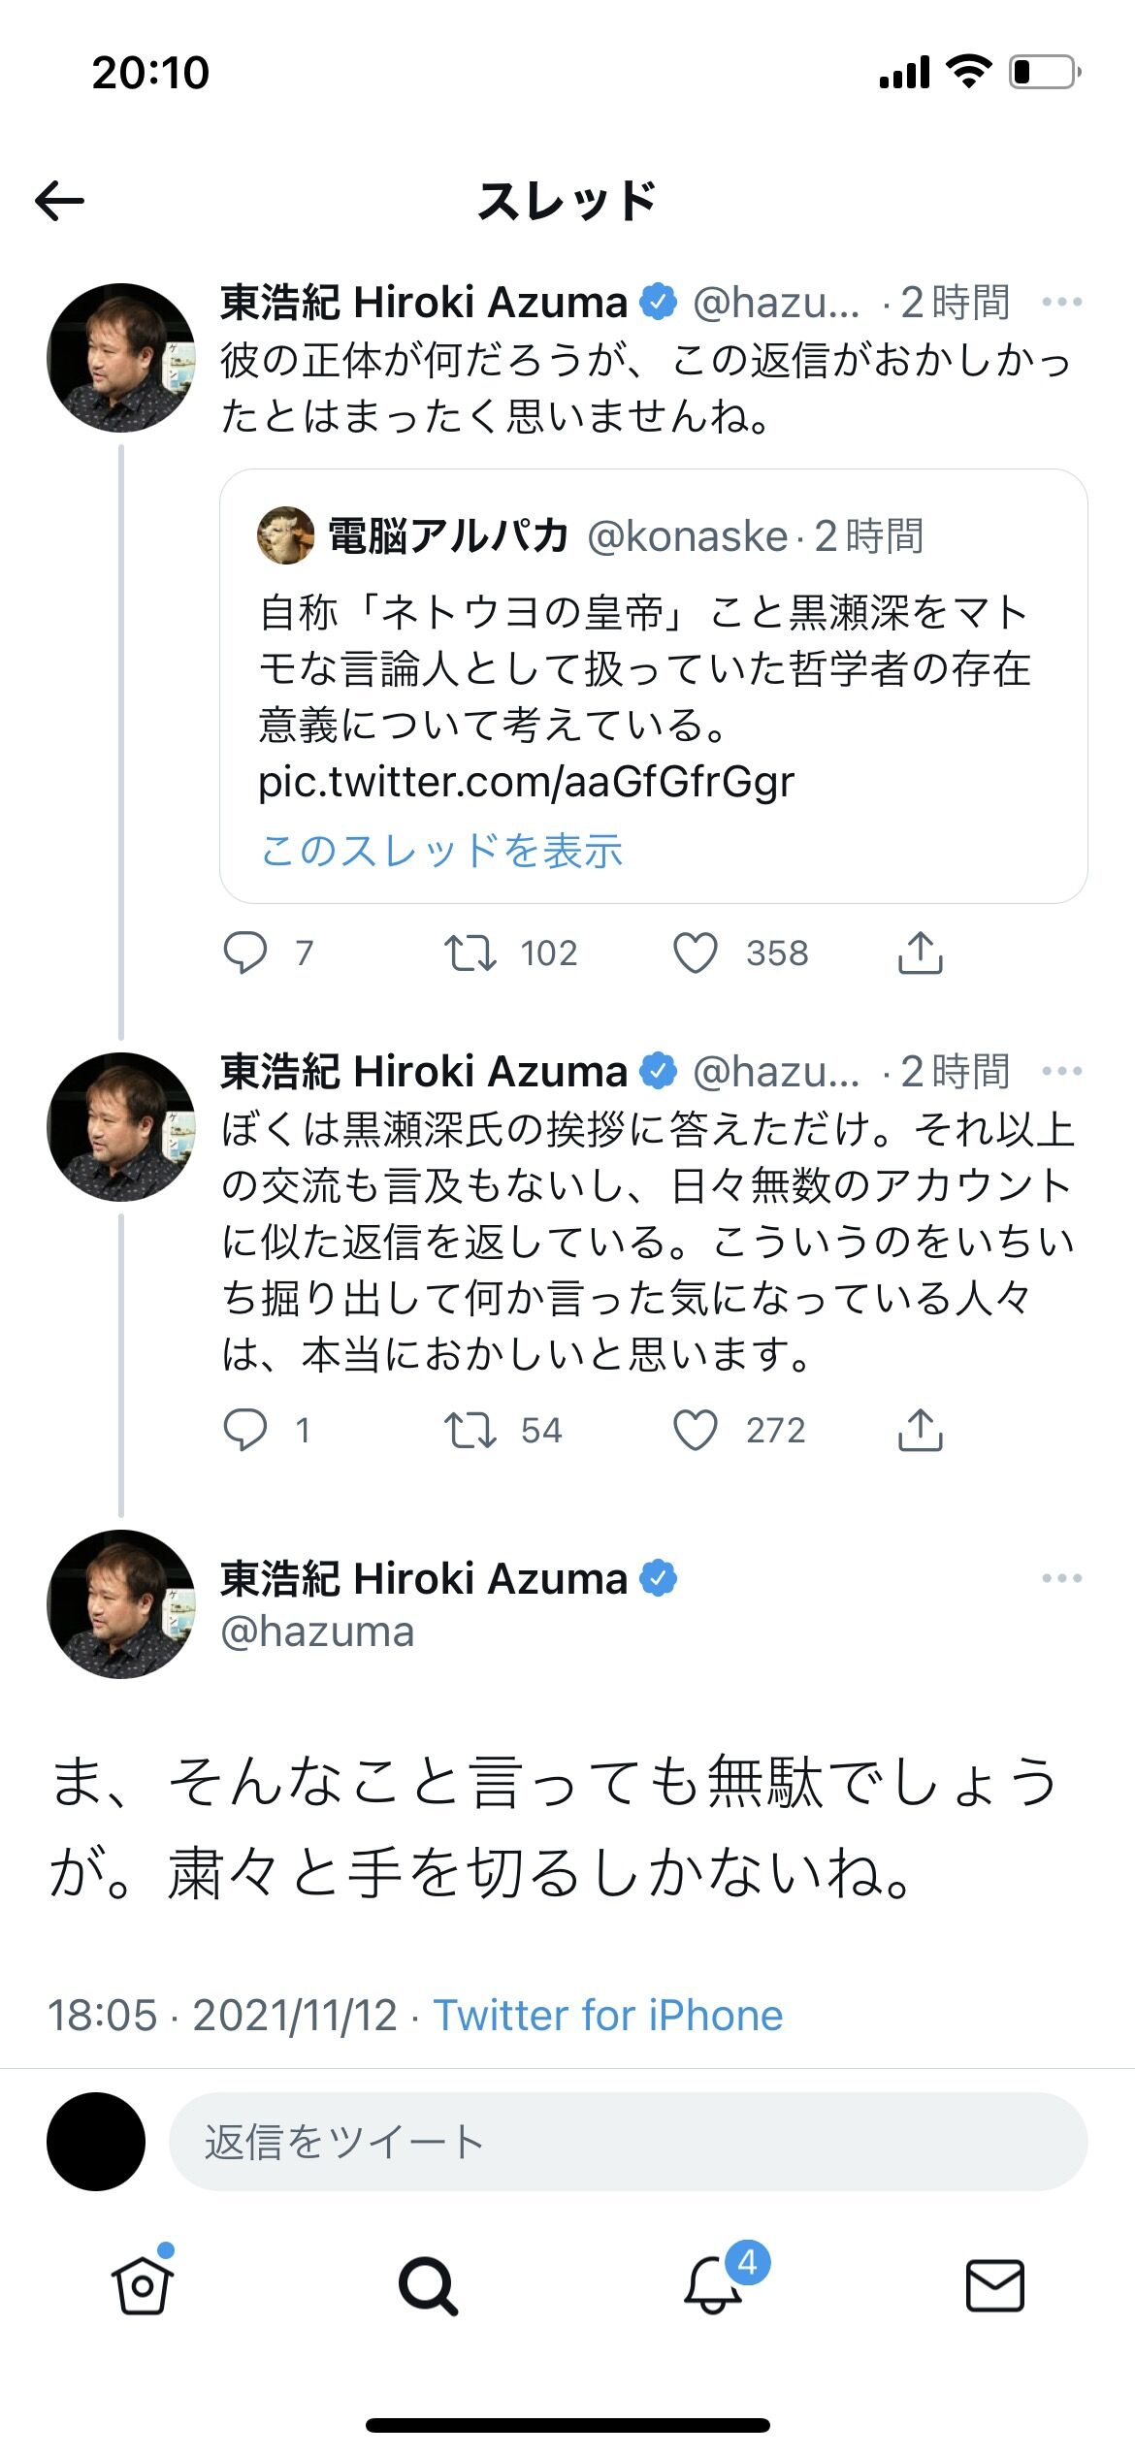The width and height of the screenshot is (1135, 2456).
Task: Open reply on the second tweet
Action: click(x=245, y=1430)
